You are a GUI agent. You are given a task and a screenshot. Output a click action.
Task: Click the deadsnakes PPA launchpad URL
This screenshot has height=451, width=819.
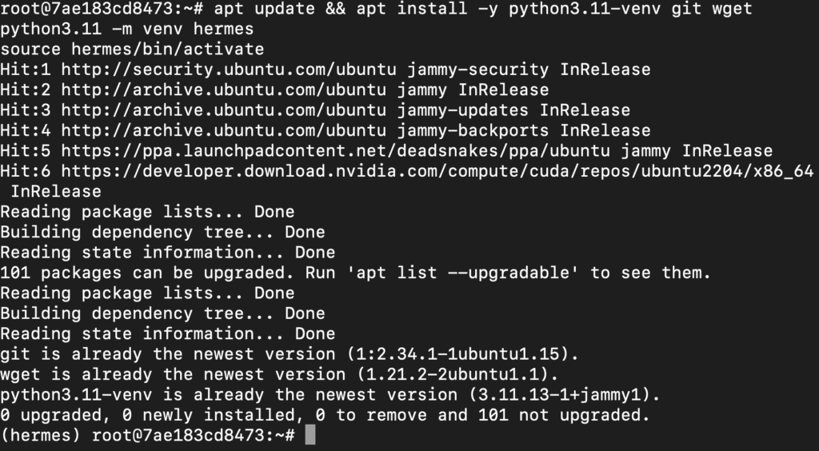(335, 150)
